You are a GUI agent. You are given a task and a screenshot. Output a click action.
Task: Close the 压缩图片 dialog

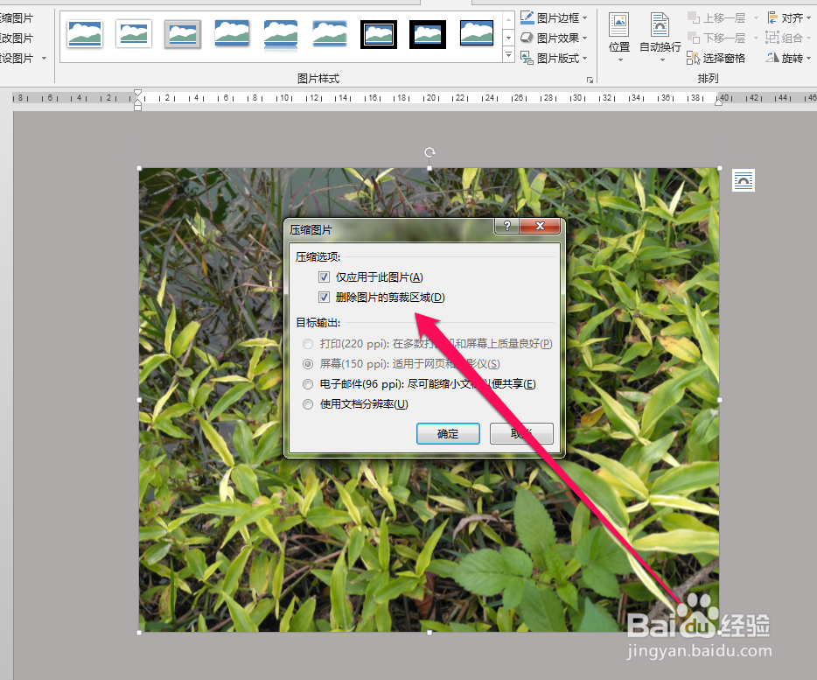coord(540,226)
